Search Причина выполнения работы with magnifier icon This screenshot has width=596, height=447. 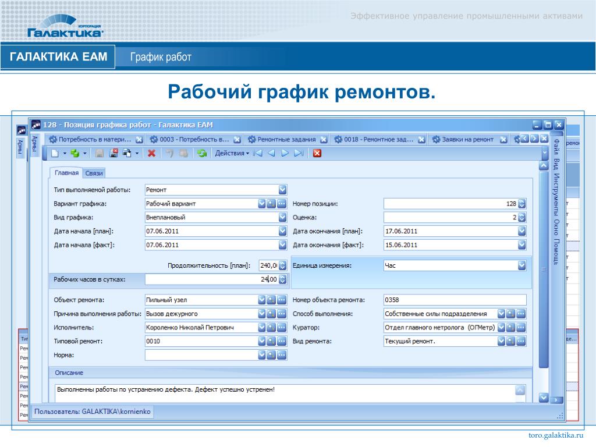coord(271,314)
